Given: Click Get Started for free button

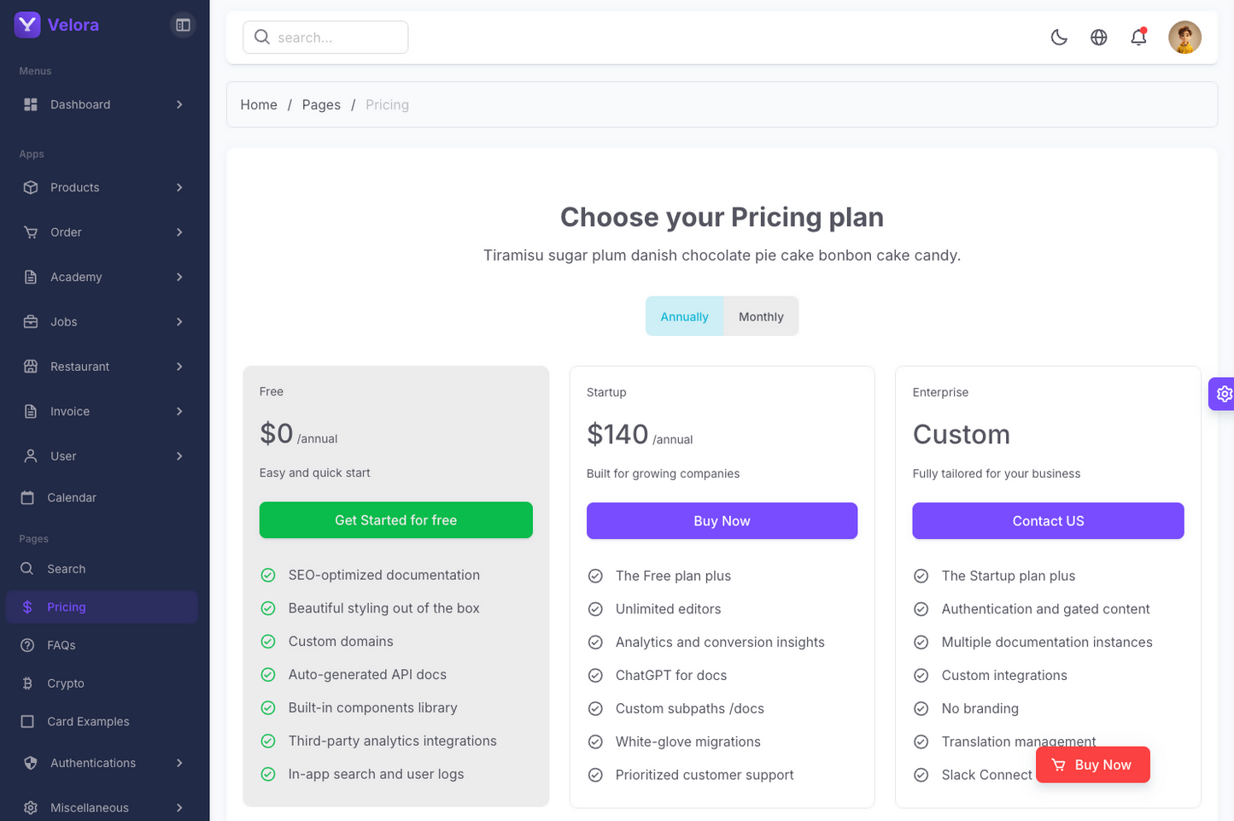Looking at the screenshot, I should pyautogui.click(x=395, y=520).
